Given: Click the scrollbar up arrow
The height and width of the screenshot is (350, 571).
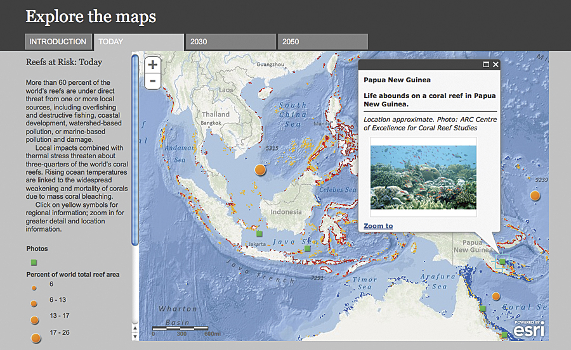Looking at the screenshot, I should tap(135, 328).
